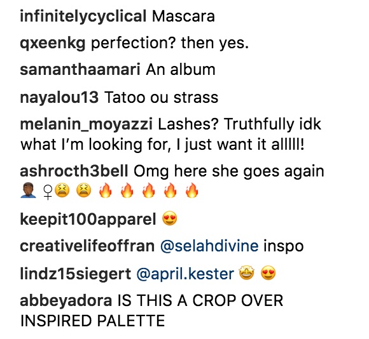Click the nayalou13 username
The height and width of the screenshot is (339, 369).
click(59, 97)
